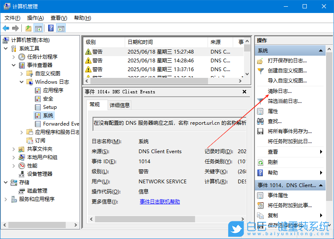334x239 pixels.
Task: Collapse the 系统 section in actions pane
Action: tap(321, 51)
